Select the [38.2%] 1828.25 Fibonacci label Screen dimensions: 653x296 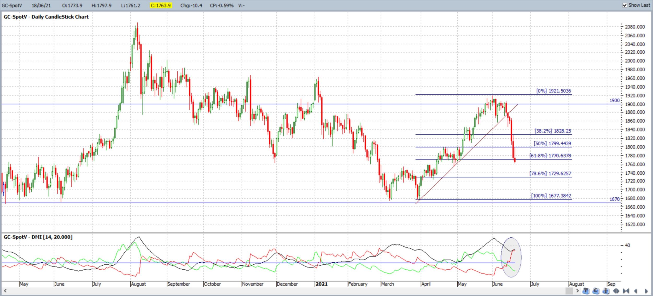click(553, 131)
